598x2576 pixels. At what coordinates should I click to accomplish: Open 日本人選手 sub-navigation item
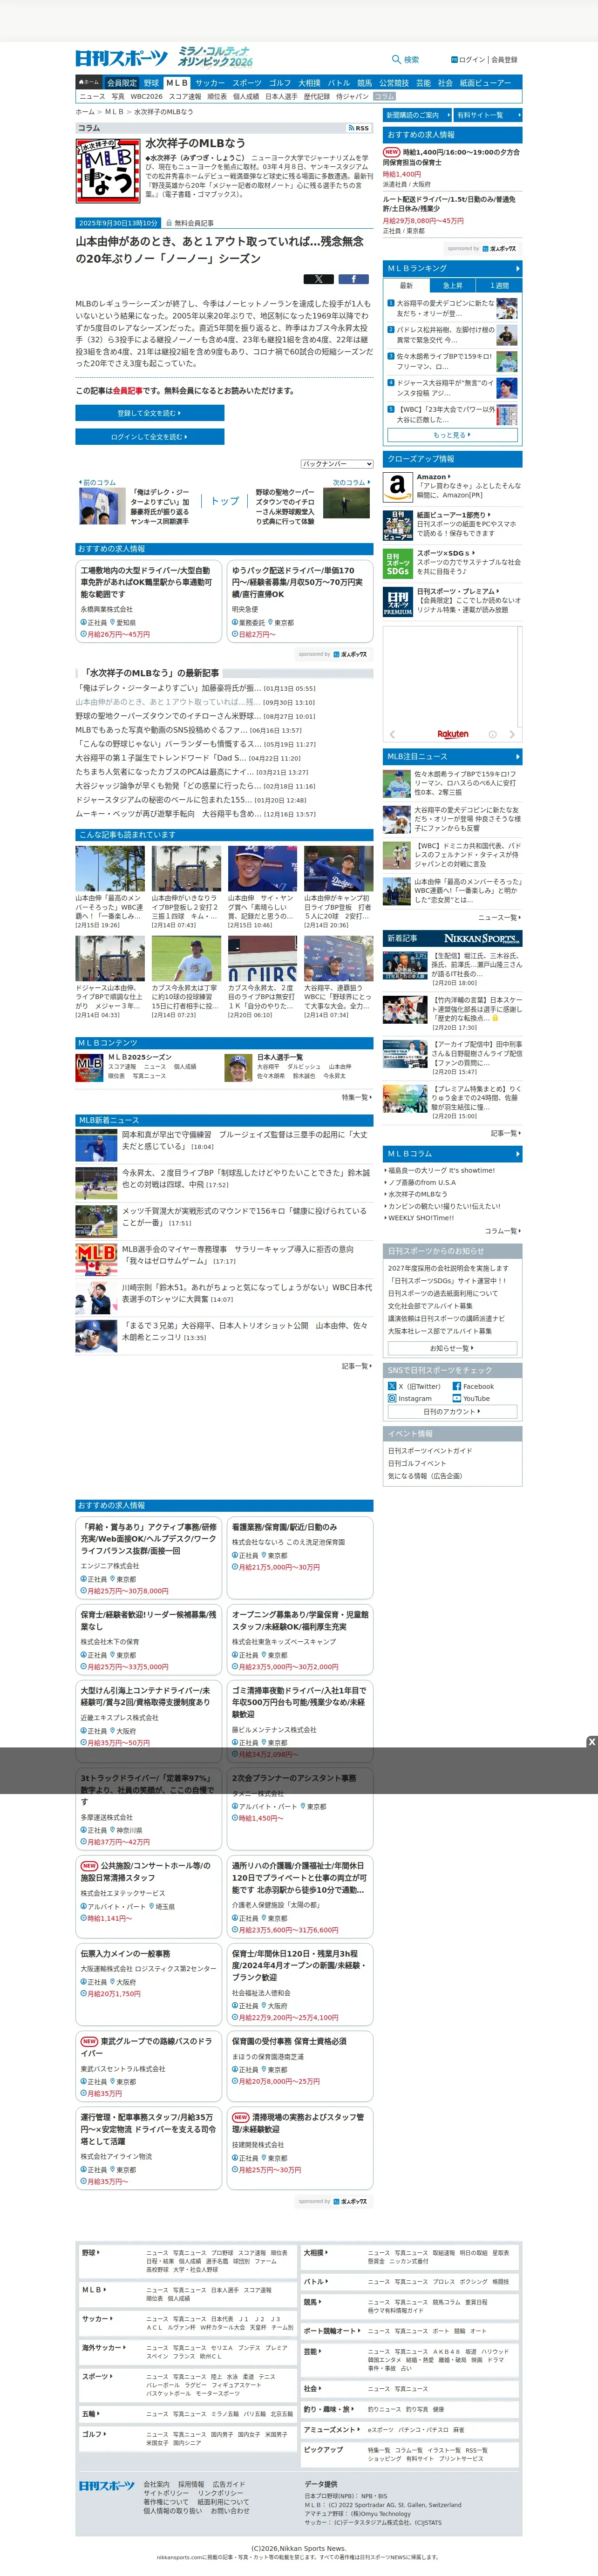281,97
